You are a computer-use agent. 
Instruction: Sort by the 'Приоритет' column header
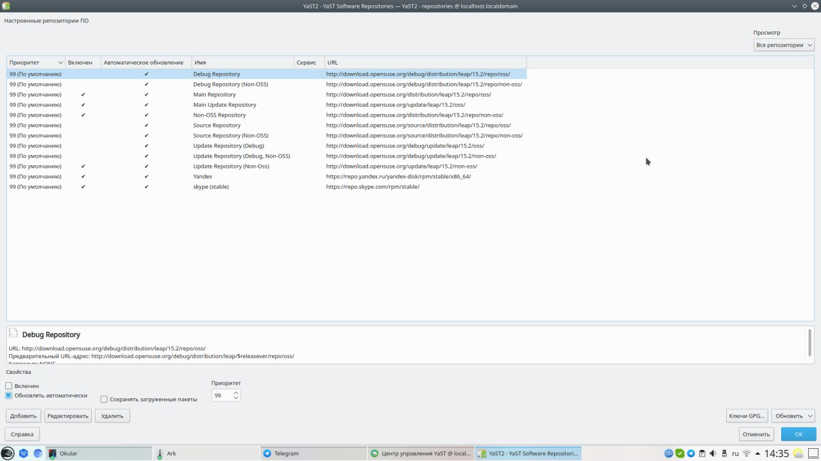coord(36,63)
